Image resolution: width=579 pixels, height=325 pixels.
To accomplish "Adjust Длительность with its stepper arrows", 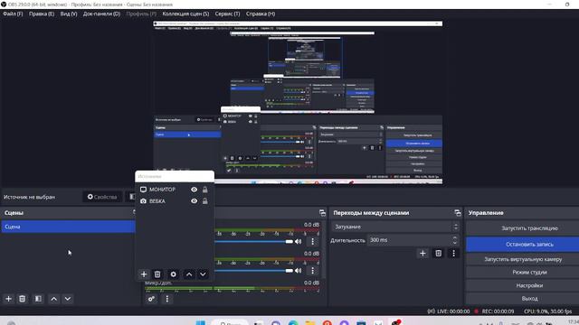I will coord(455,240).
